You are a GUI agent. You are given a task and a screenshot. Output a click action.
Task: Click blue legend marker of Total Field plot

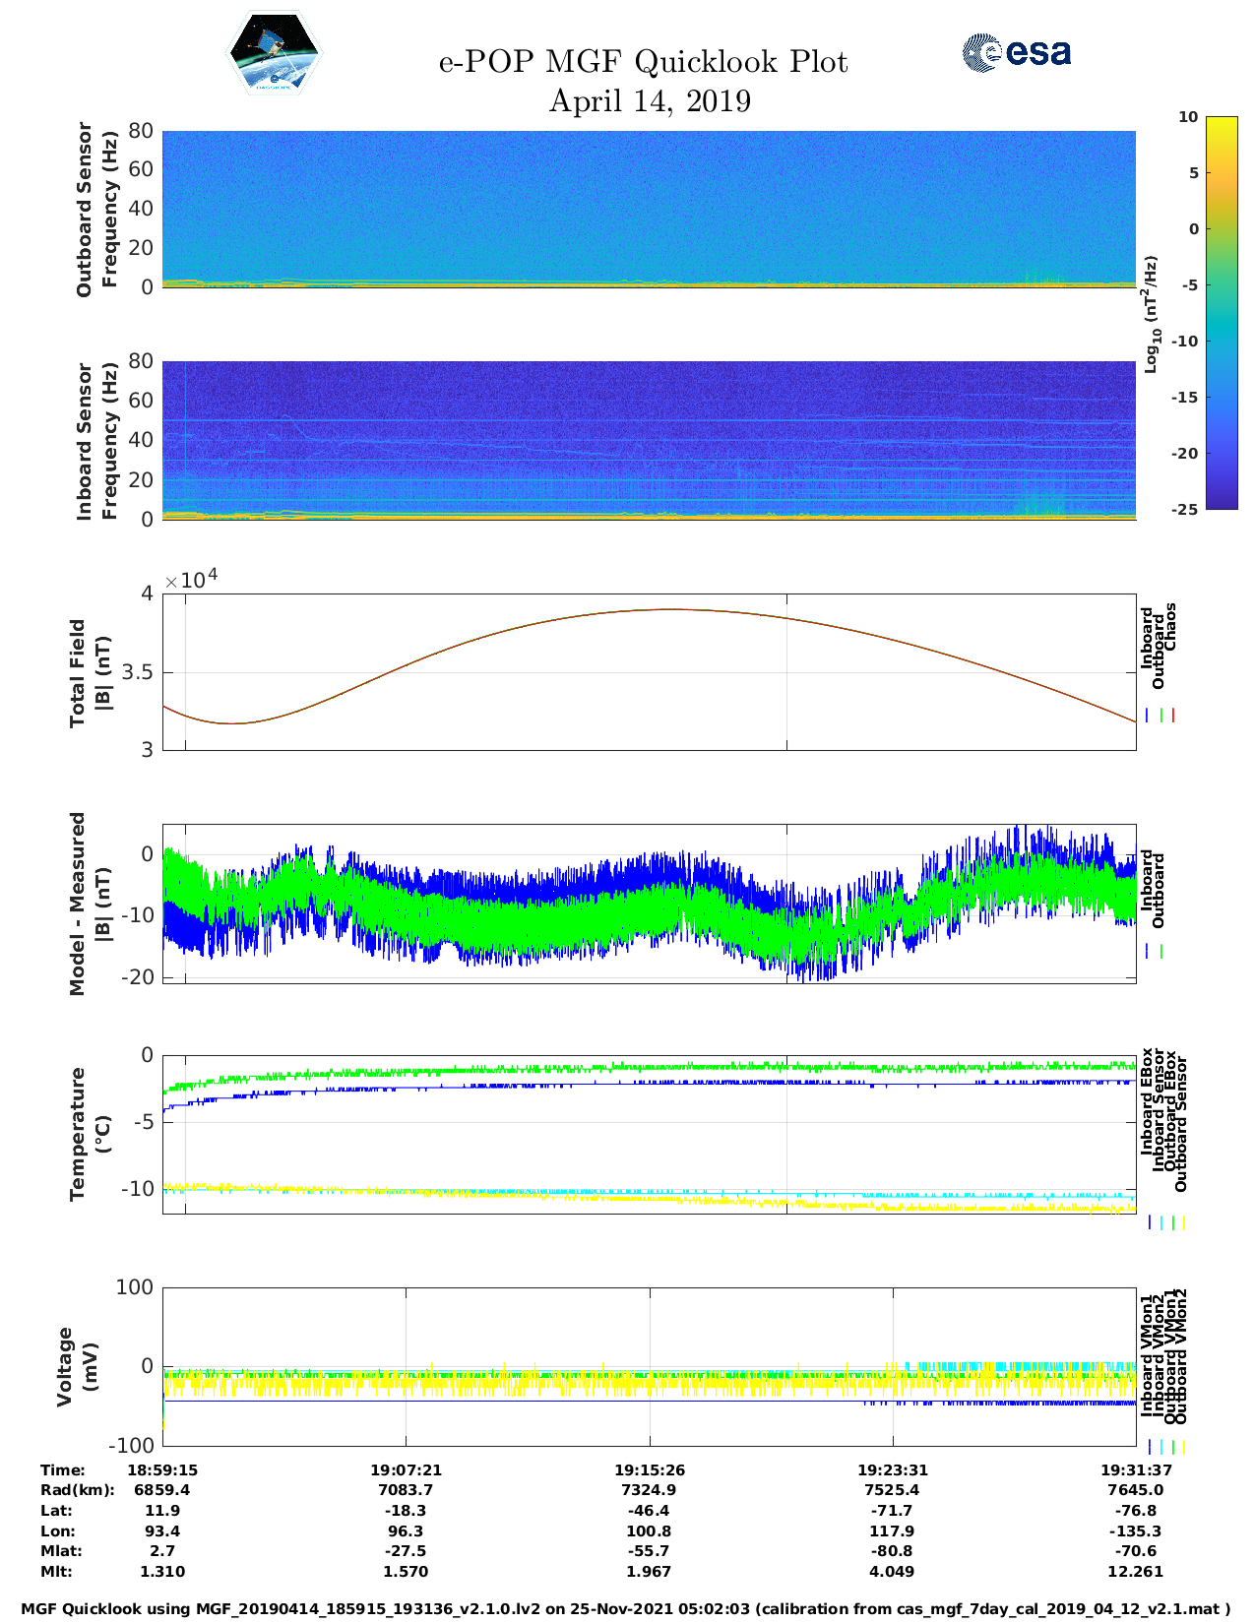coord(1148,716)
